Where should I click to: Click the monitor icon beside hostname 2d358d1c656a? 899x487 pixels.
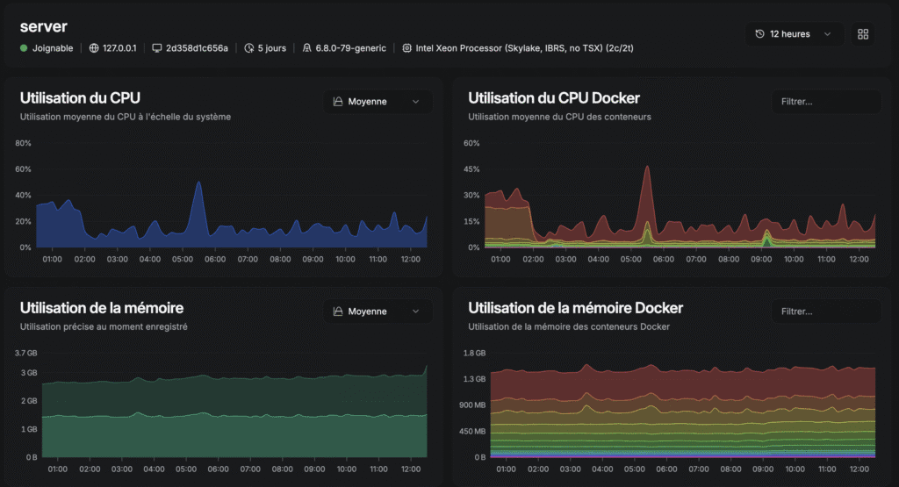[156, 48]
